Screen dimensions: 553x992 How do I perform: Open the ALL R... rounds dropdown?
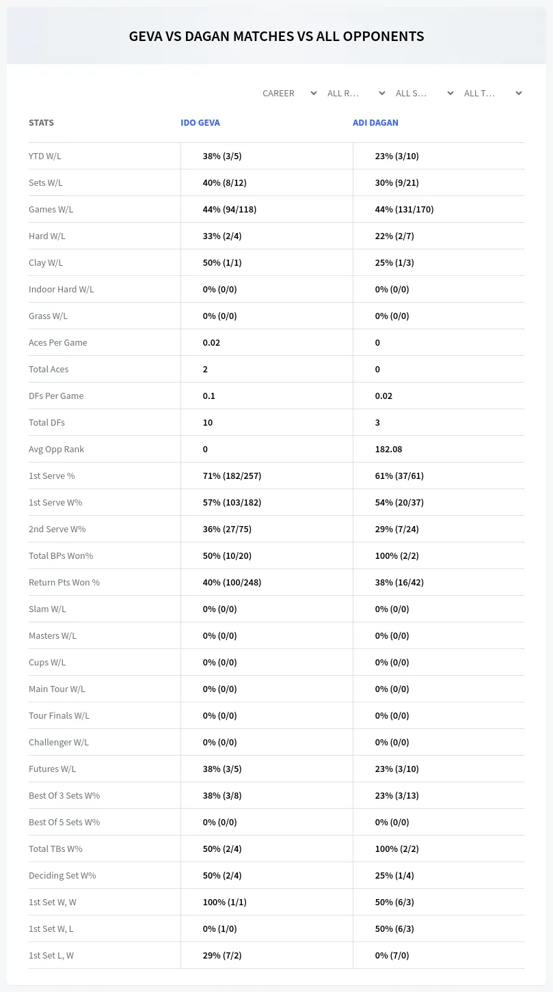(356, 94)
